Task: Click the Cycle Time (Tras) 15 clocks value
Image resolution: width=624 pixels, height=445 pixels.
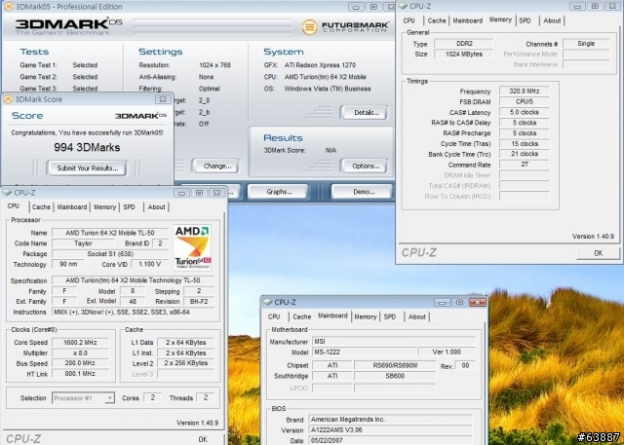Action: pyautogui.click(x=525, y=143)
